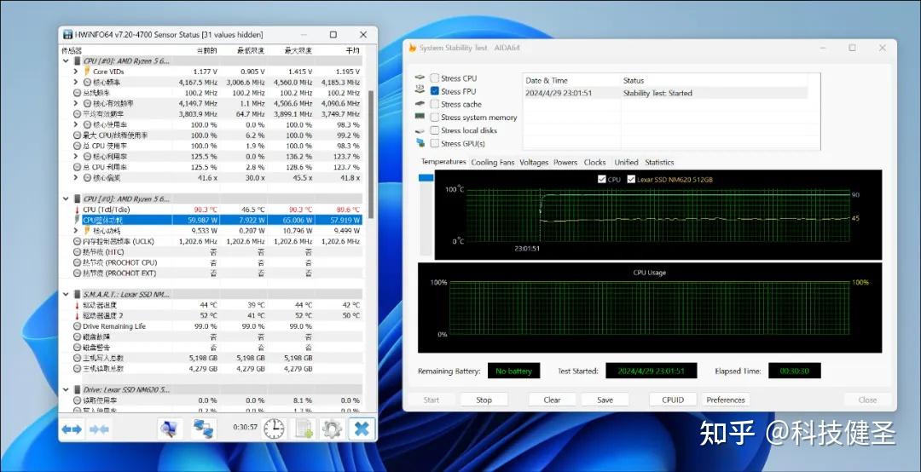Click the circle icon of Drive Remaining Life row
921x472 pixels.
point(77,326)
